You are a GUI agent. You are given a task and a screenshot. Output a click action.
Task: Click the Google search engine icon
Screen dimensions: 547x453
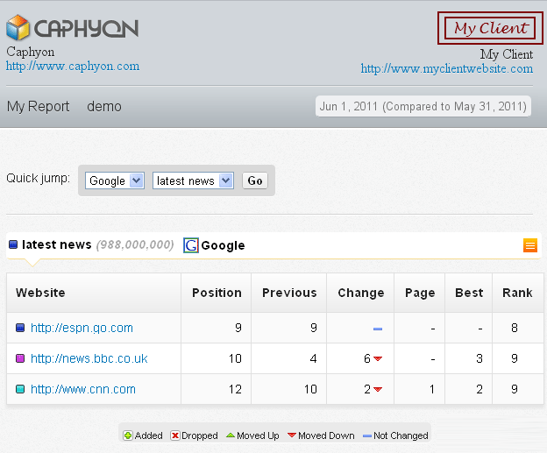(x=190, y=245)
